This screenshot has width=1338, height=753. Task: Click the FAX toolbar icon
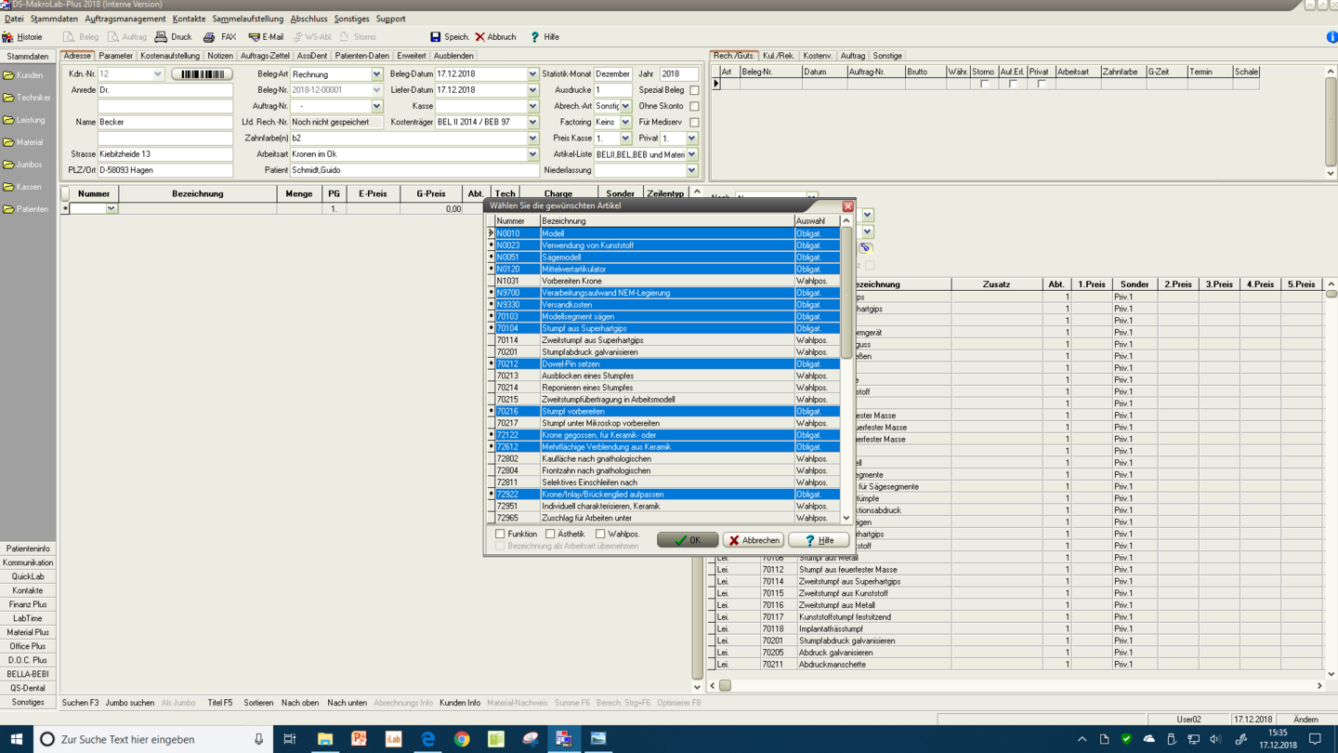(x=209, y=37)
